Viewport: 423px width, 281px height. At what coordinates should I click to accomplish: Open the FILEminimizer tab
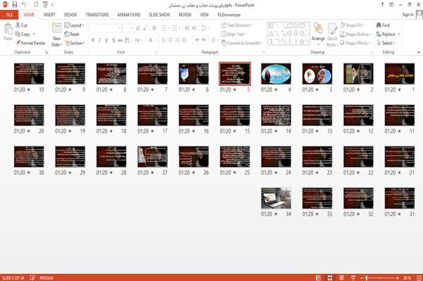pos(229,15)
